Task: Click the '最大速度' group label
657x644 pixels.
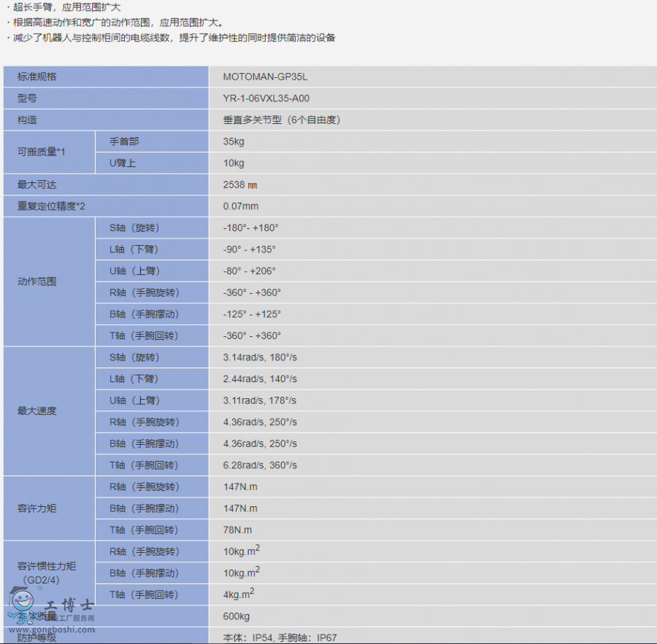Action: tap(37, 411)
